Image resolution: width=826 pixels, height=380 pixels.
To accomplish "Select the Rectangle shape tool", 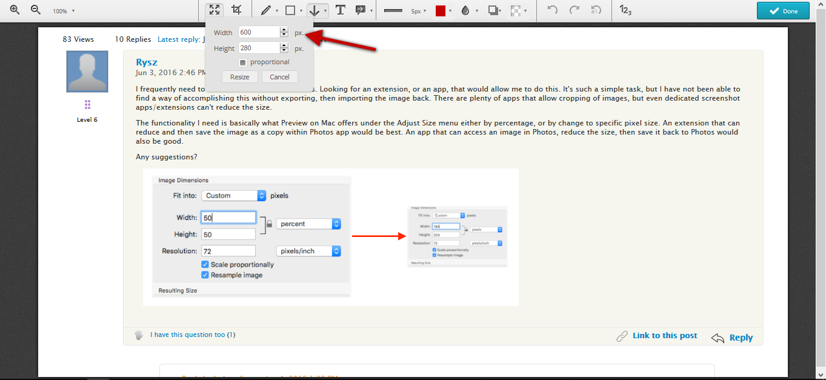I will pos(290,10).
